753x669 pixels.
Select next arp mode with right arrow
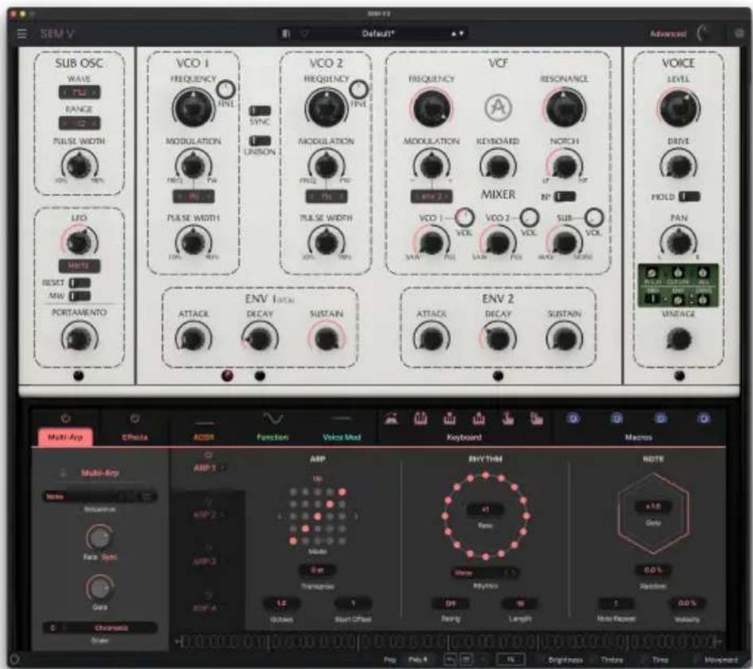click(x=356, y=516)
